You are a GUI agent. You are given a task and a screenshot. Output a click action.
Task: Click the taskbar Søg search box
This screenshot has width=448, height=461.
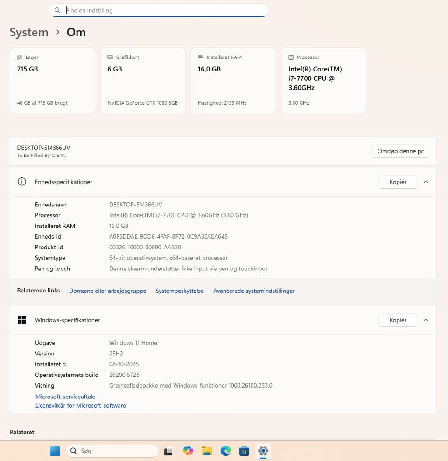coord(112,451)
